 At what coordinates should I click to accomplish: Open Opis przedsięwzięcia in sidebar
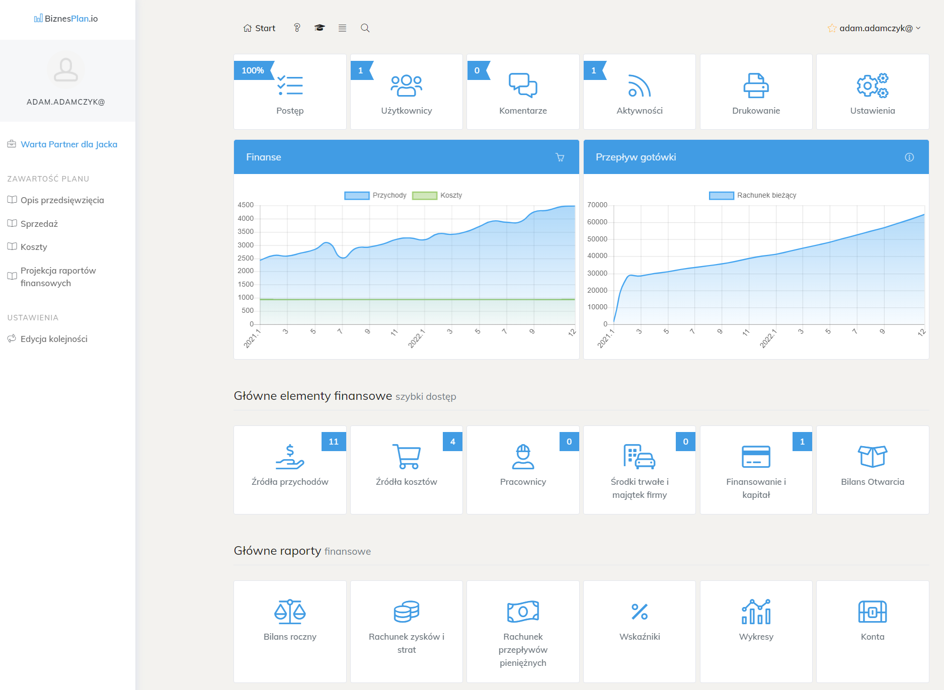point(56,200)
